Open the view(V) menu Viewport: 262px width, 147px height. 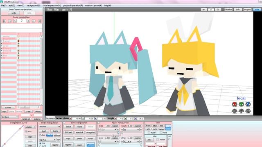click(21, 5)
